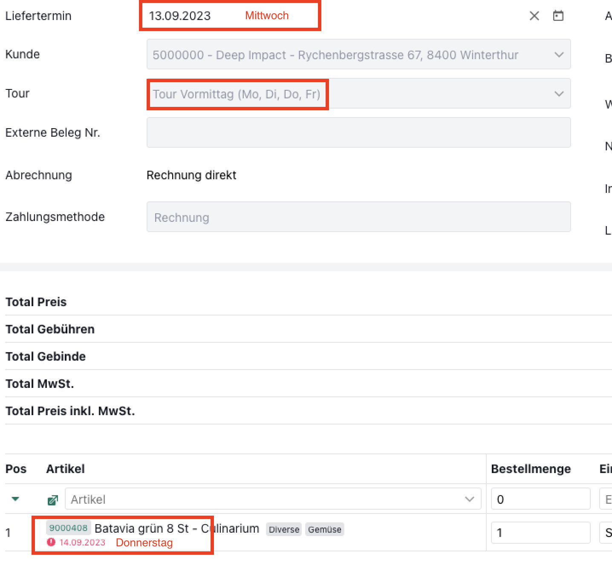Collapse the green triangle in the Pos column
Screen dimensions: 612x568
click(16, 499)
